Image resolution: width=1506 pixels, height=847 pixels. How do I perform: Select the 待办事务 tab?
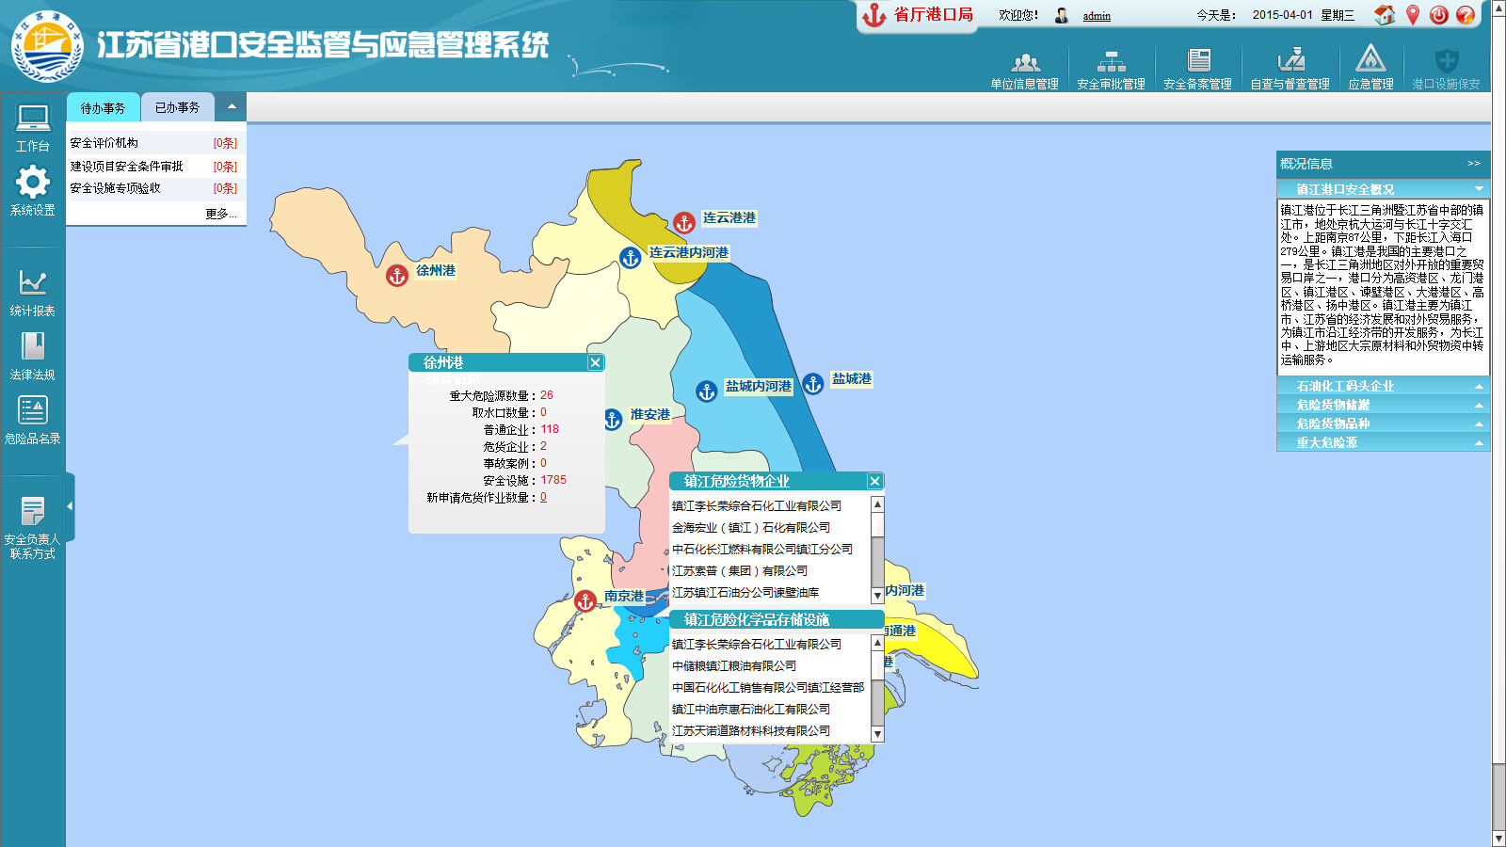(x=103, y=108)
